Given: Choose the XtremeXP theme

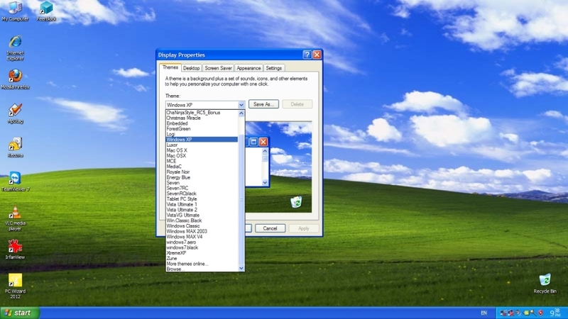Looking at the screenshot, I should (202, 253).
